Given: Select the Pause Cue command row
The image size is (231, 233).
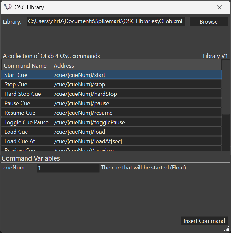Looking at the screenshot, I should [111, 103].
